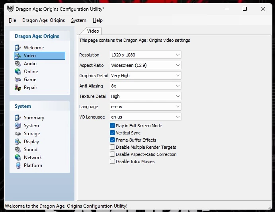Close the Configuration Utility window
Screen dimensions: 275x212
[263, 9]
